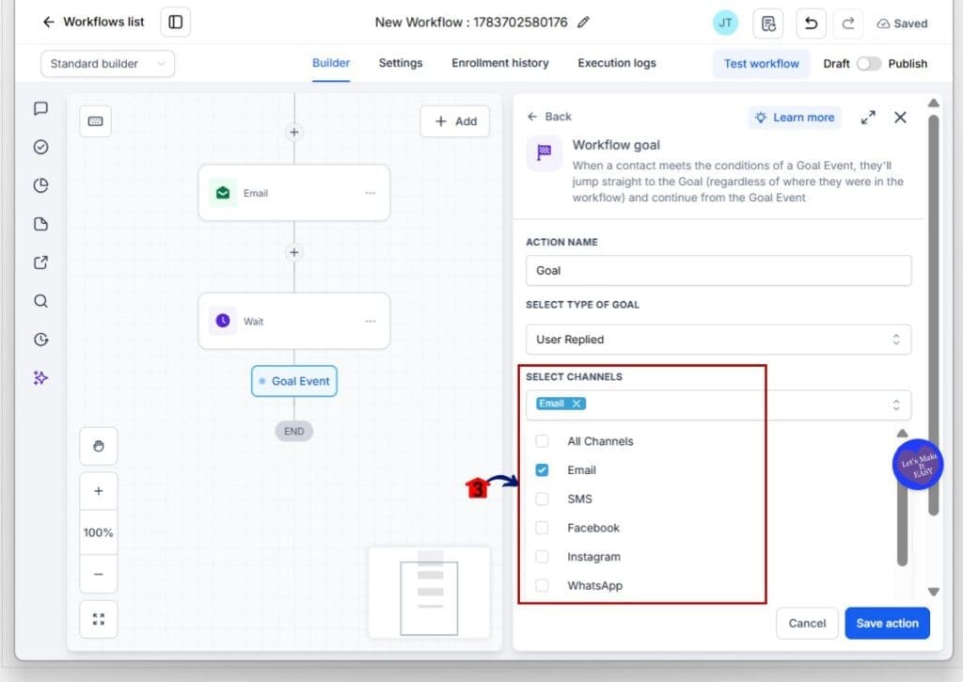Check the All Channels checkbox
This screenshot has height=682, width=963.
coord(542,441)
